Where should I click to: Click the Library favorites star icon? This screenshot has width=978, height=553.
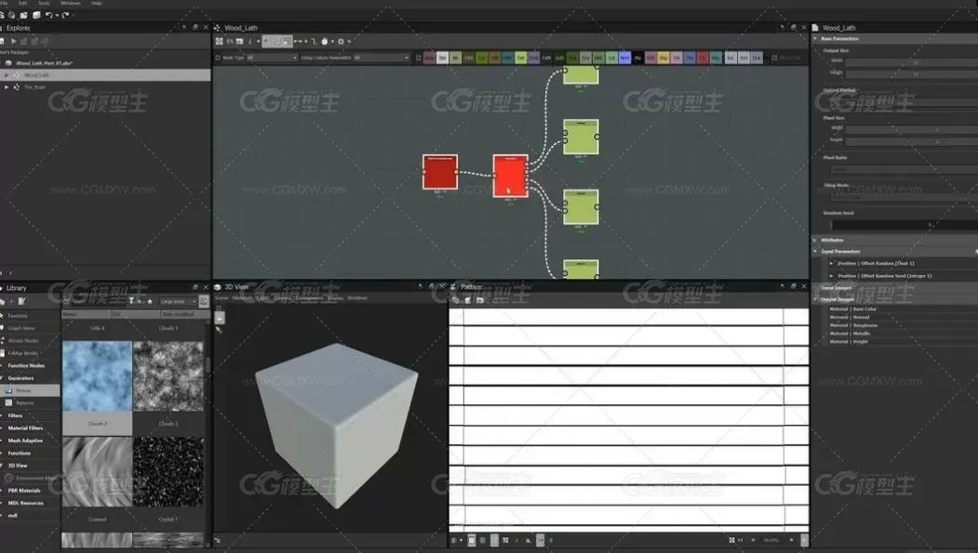tap(150, 301)
